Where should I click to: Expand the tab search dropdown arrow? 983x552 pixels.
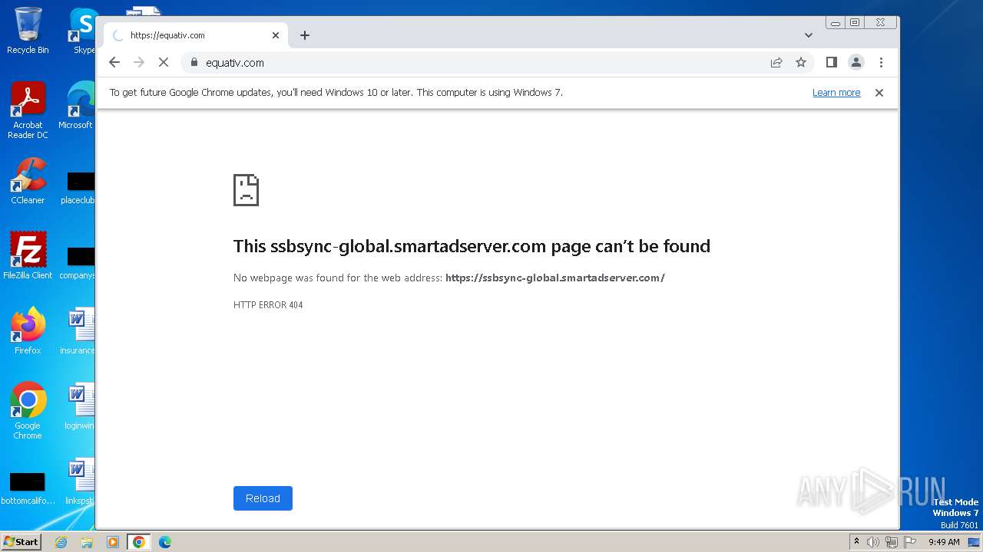[809, 35]
